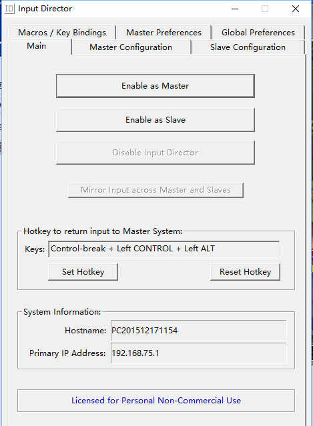Open the Macros / Key Bindings tab
Screen dimensions: 313x426
point(62,33)
